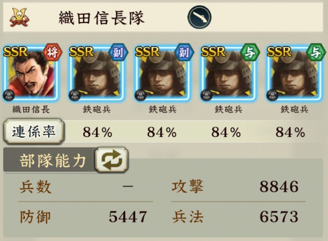Open the 連係率 button

(x=34, y=132)
